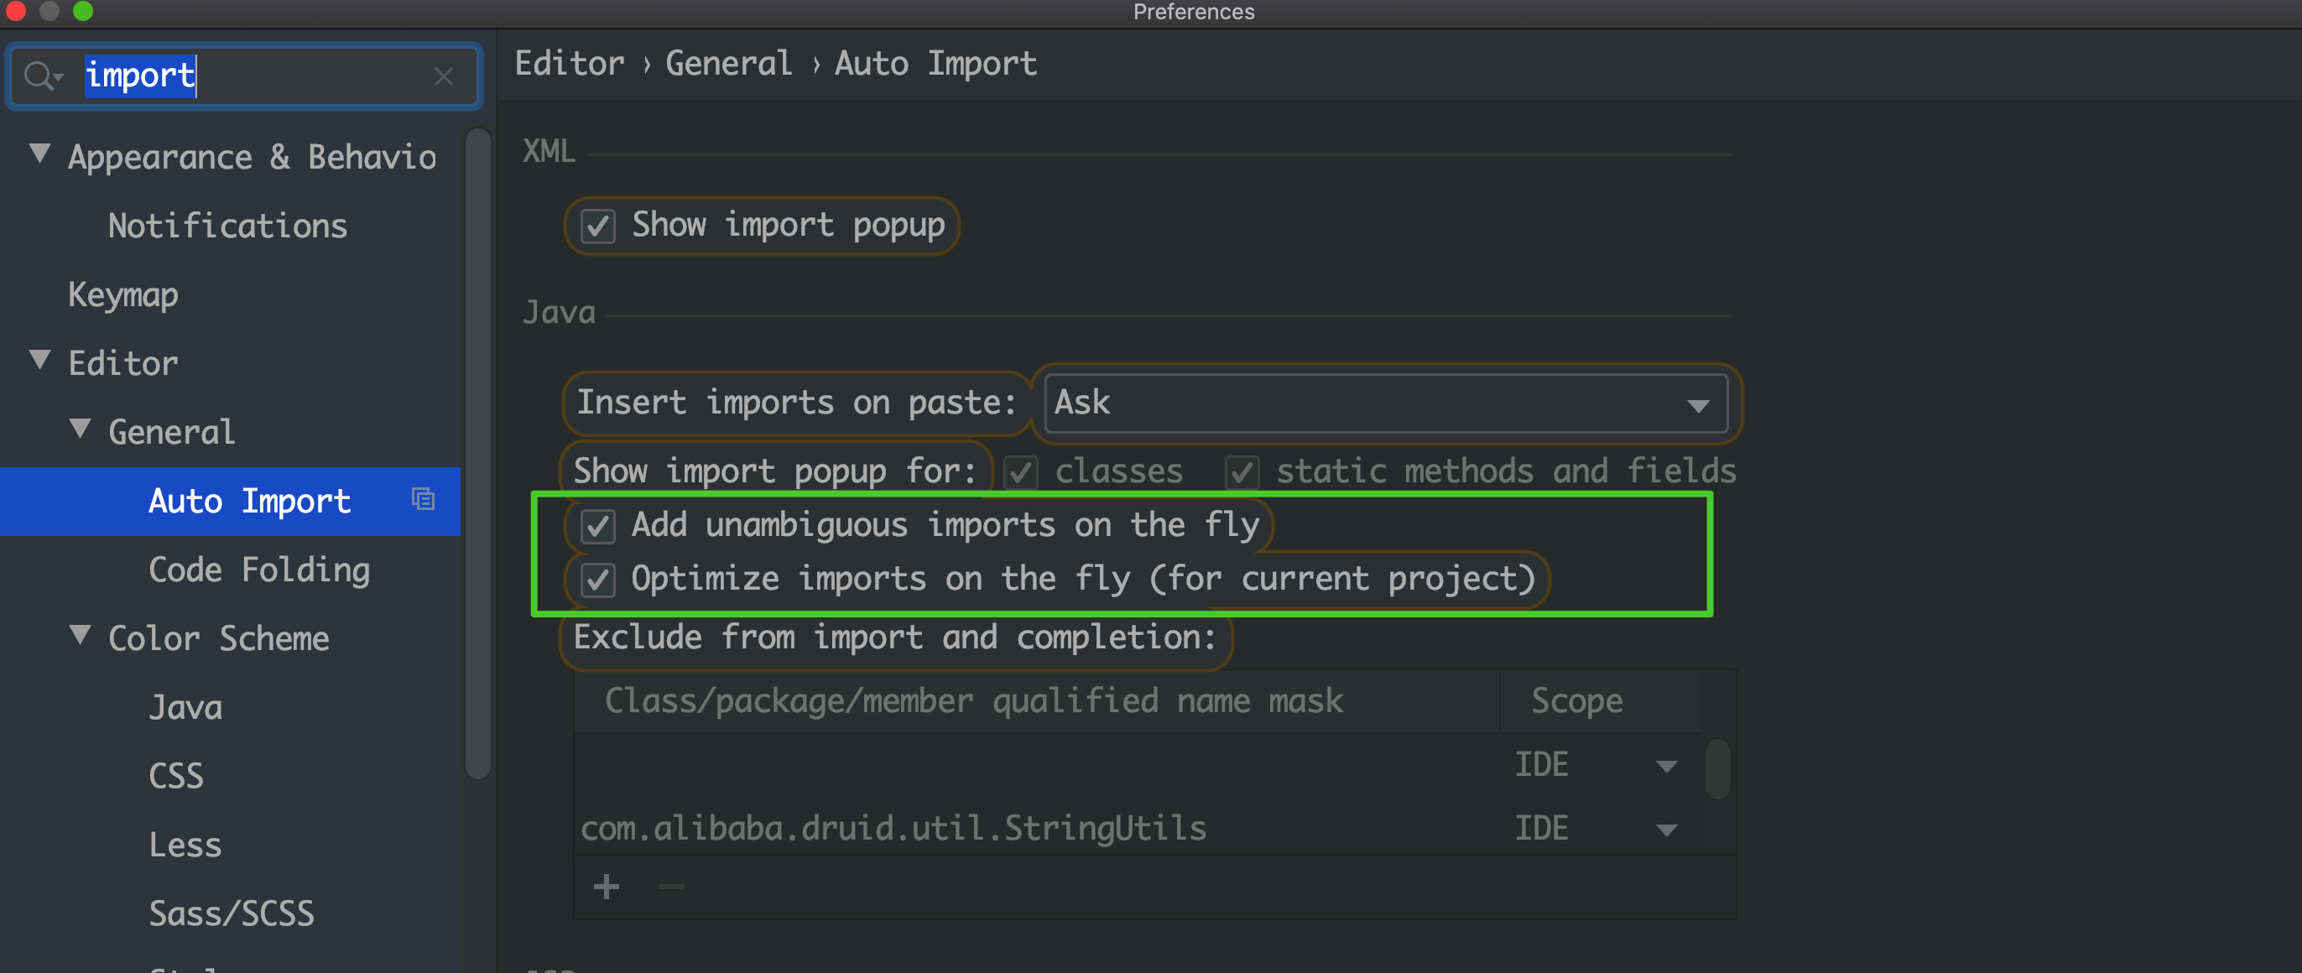Toggle static methods and fields checkbox
The width and height of the screenshot is (2302, 973).
click(x=1242, y=471)
